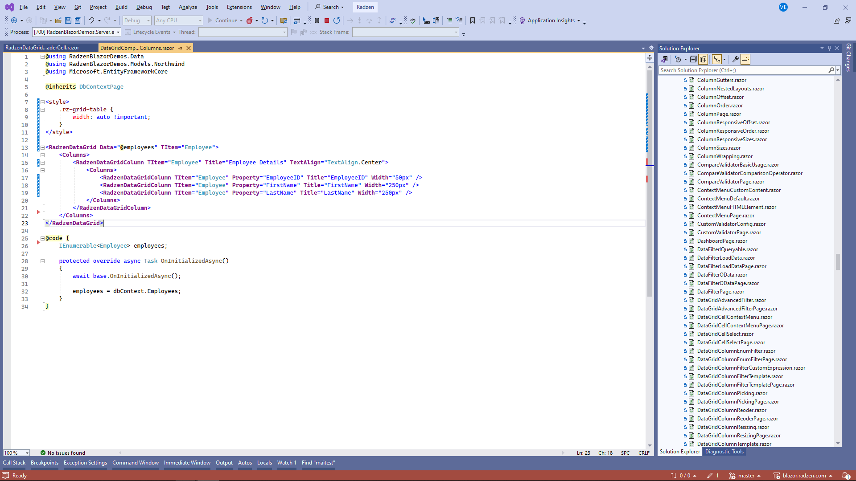856x481 pixels.
Task: Open the 100 % zoom level dropdown
Action: 16,453
